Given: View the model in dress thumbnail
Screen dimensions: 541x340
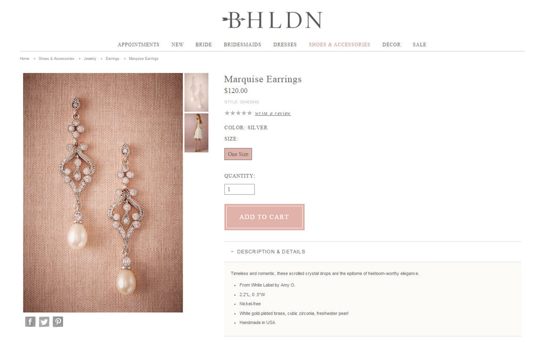Looking at the screenshot, I should [x=196, y=133].
